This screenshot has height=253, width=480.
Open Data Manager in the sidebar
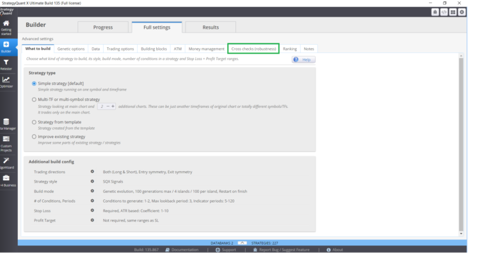click(x=7, y=124)
